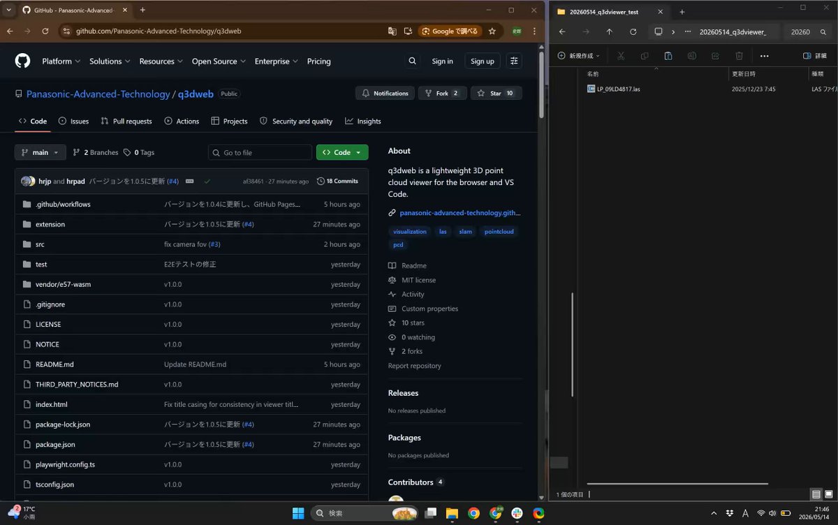Click the paste icon in Explorer toolbar

668,56
